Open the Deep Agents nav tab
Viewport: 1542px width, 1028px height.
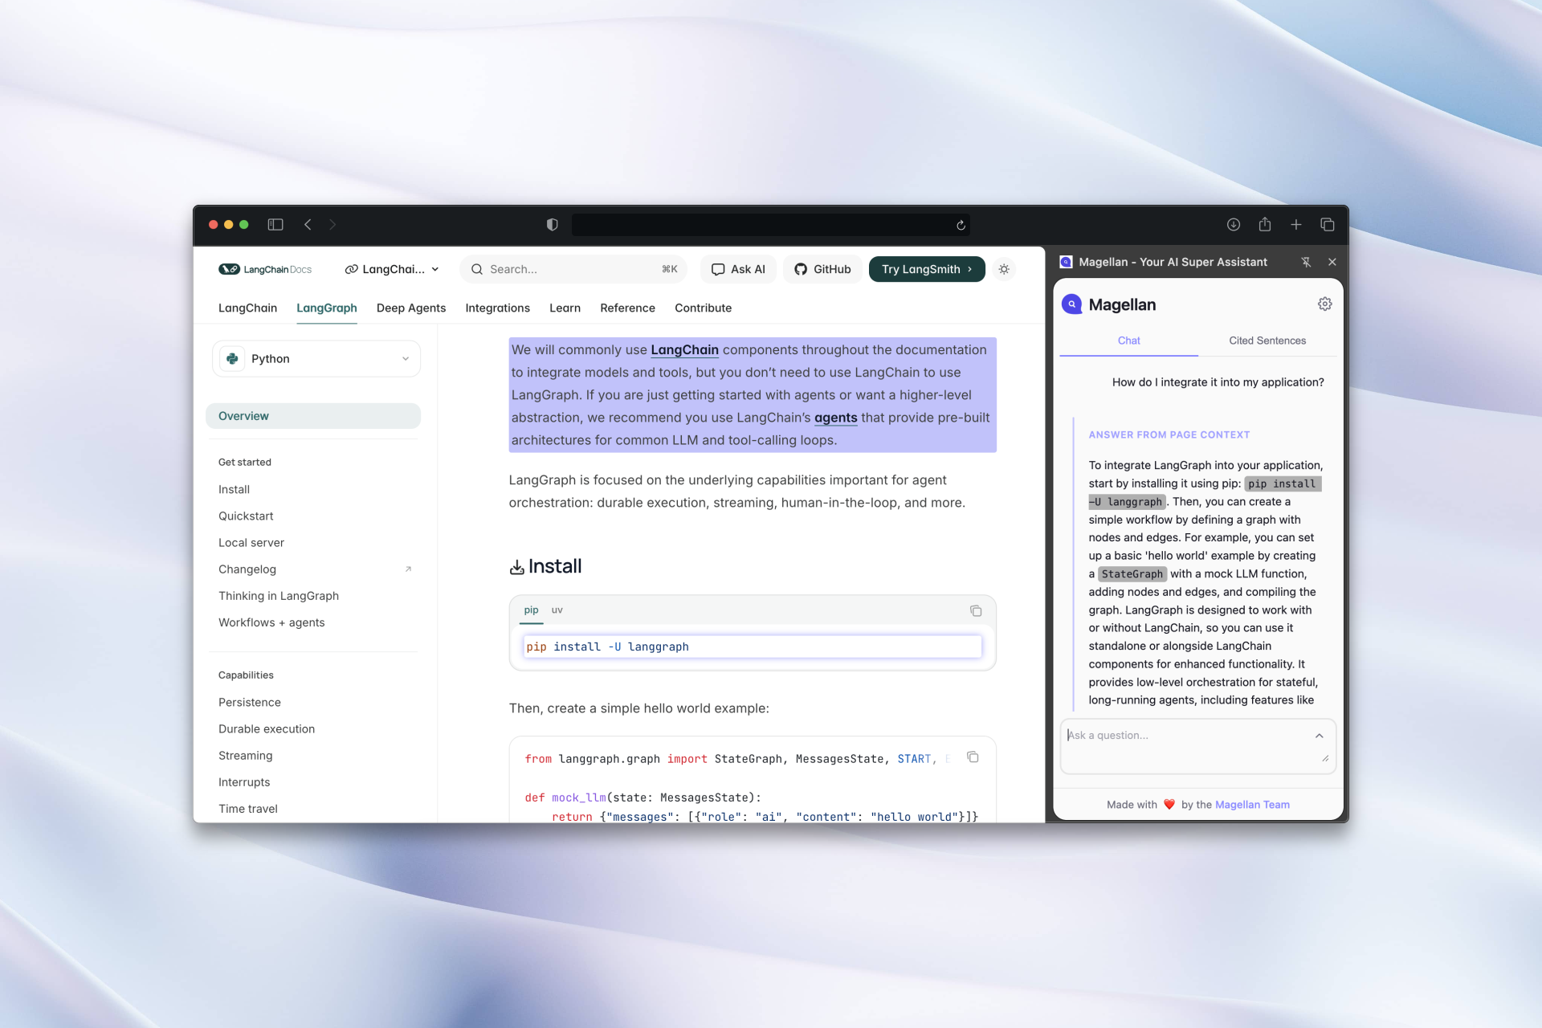[410, 308]
